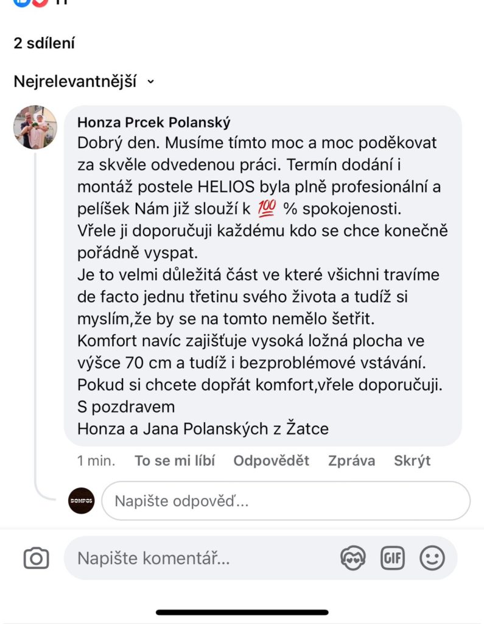Tap the heart reaction icon at the top

40,2
